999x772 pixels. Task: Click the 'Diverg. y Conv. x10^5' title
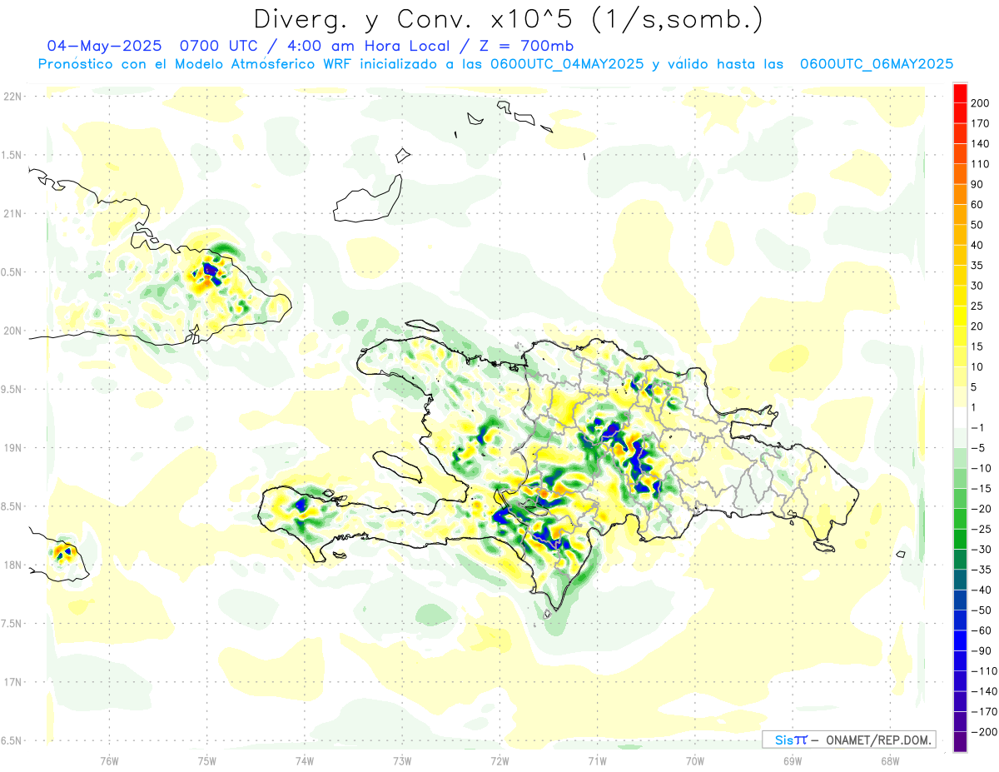click(507, 18)
